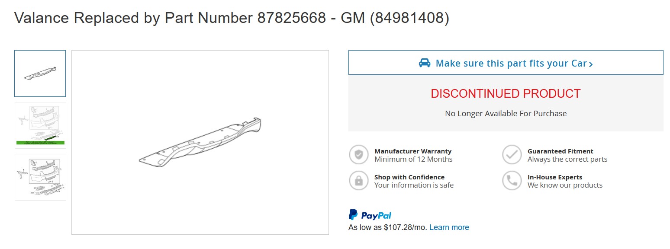670x249 pixels.
Task: Click the large valance product image
Action: pyautogui.click(x=200, y=143)
